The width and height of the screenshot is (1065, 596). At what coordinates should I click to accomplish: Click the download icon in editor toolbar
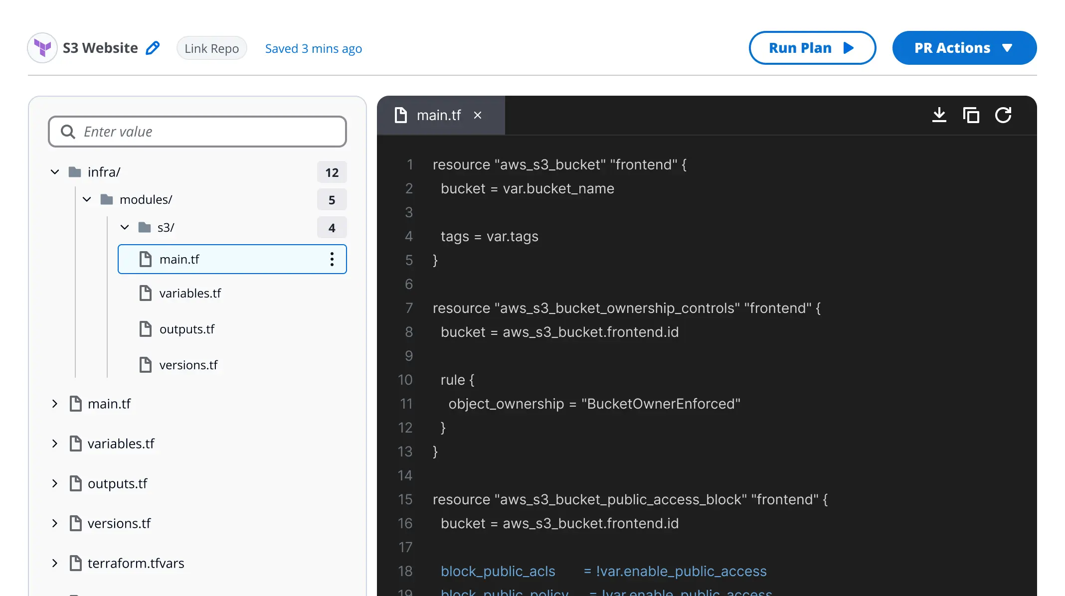coord(939,115)
